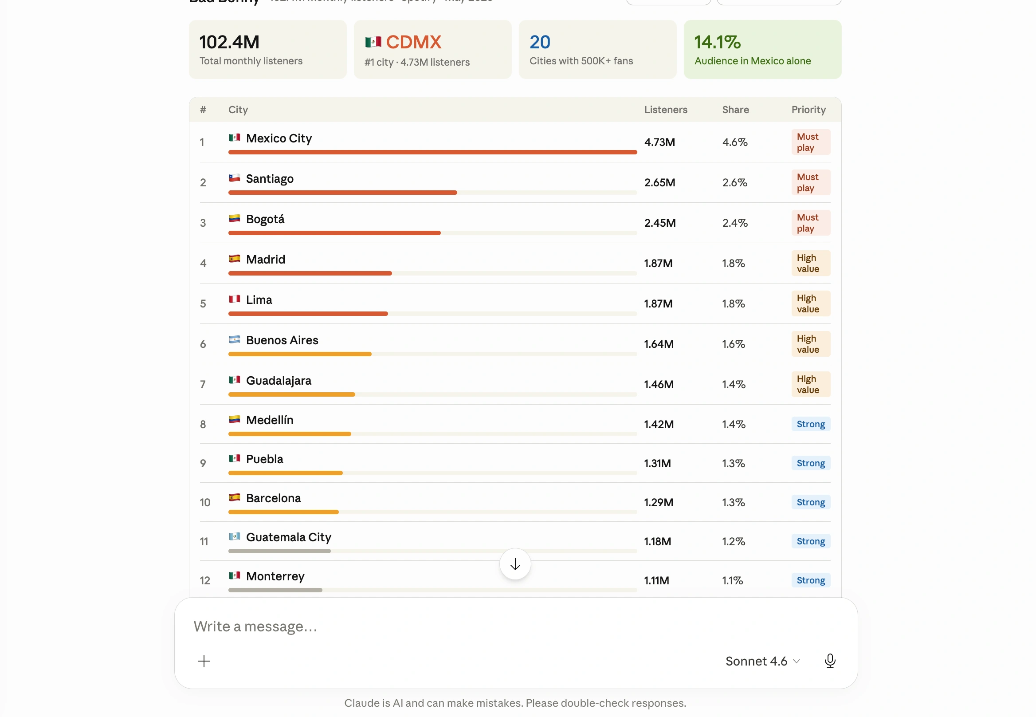The height and width of the screenshot is (717, 1036).
Task: Click the Share column header
Action: pyautogui.click(x=735, y=110)
